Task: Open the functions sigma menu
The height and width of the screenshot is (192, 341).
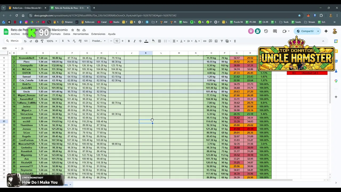Action: coord(235,41)
